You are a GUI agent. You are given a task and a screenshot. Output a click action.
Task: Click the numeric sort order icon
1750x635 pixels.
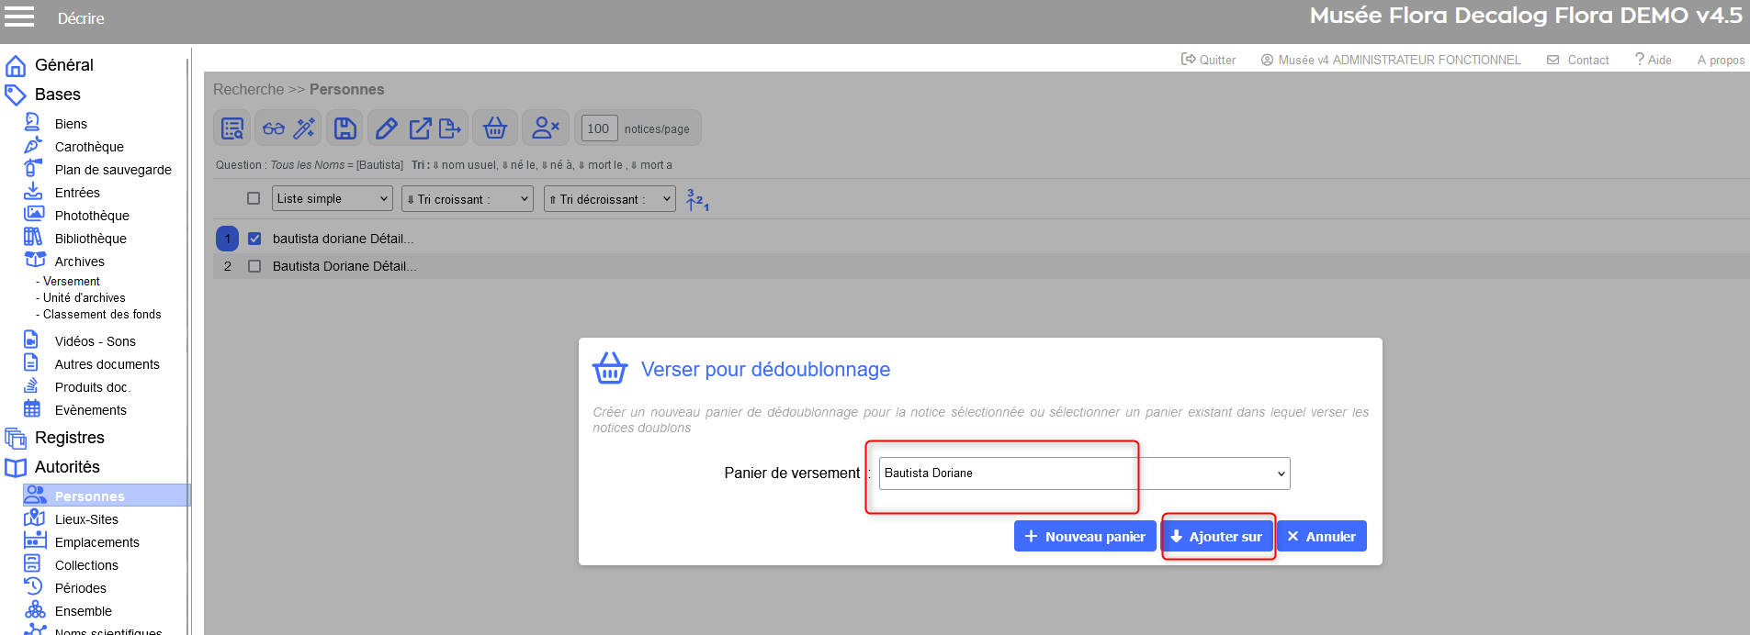[697, 200]
